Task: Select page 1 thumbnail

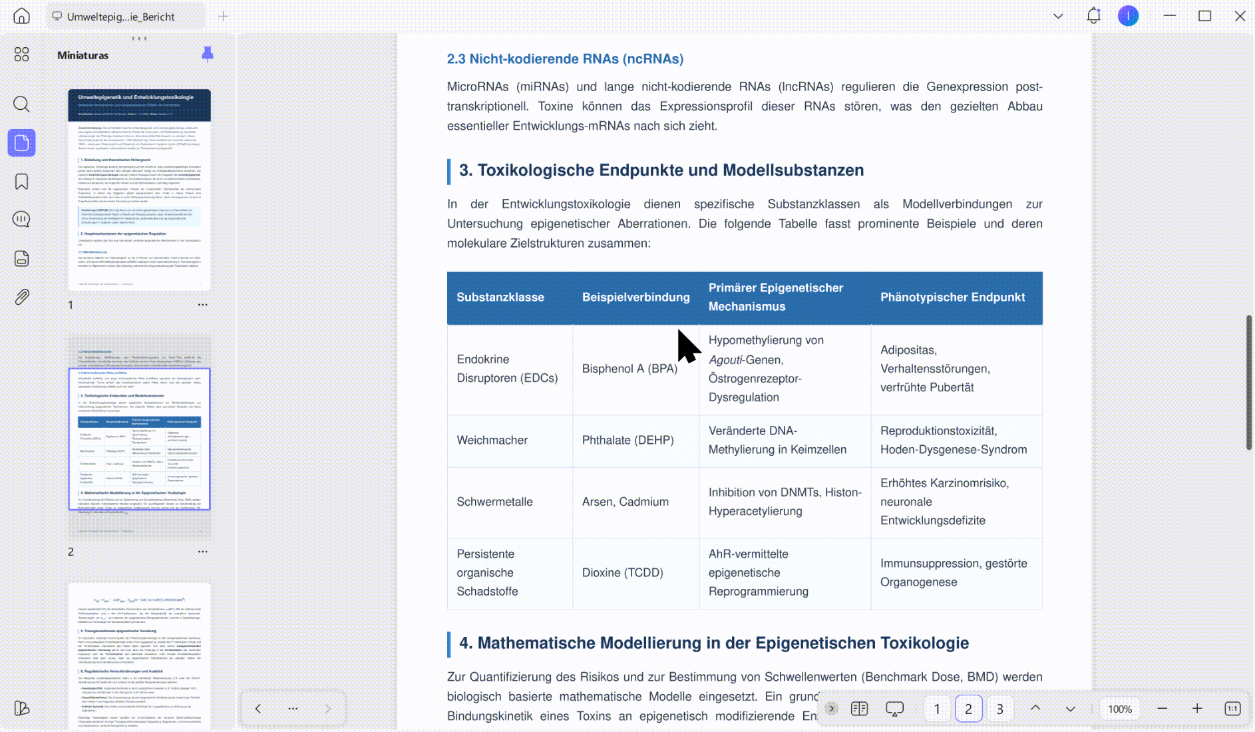Action: coord(139,190)
